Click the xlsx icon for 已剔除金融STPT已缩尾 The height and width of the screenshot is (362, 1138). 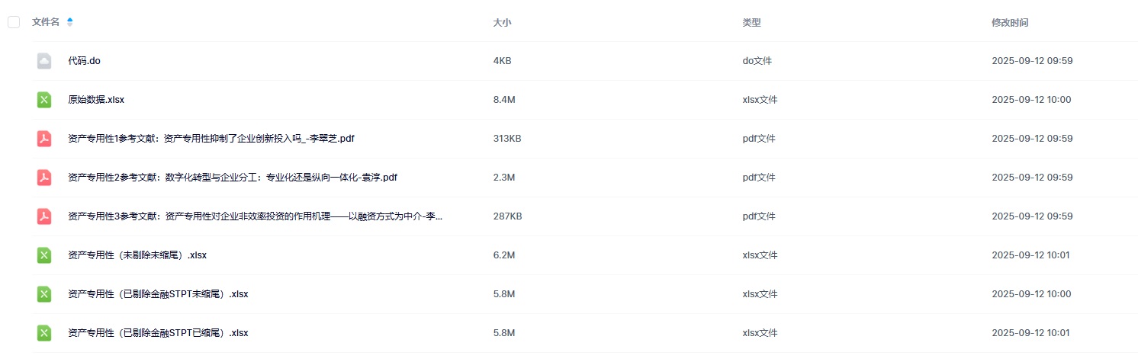tap(44, 333)
